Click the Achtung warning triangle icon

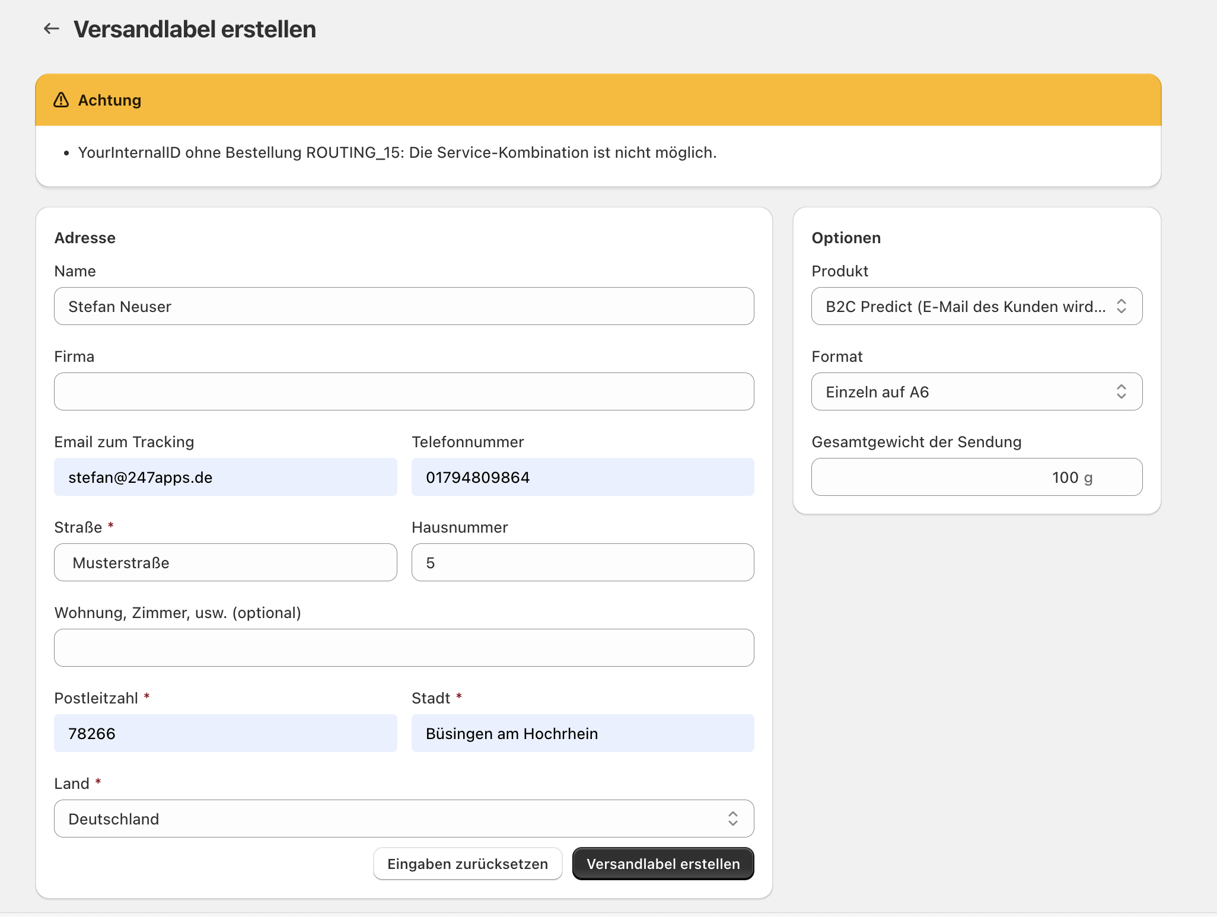pos(61,100)
